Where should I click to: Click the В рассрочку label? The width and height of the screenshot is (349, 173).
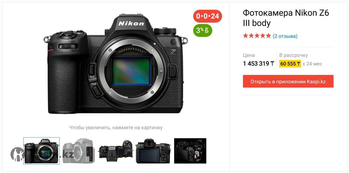pos(293,55)
